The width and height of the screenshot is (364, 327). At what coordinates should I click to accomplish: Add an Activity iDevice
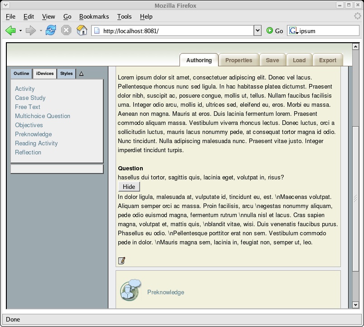click(x=25, y=89)
